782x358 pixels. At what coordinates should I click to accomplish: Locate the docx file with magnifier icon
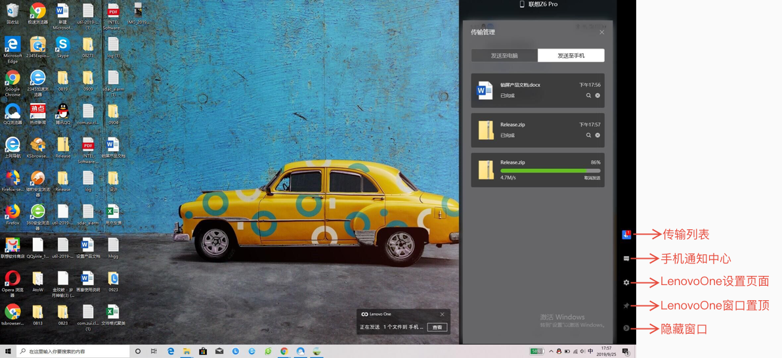pyautogui.click(x=588, y=96)
